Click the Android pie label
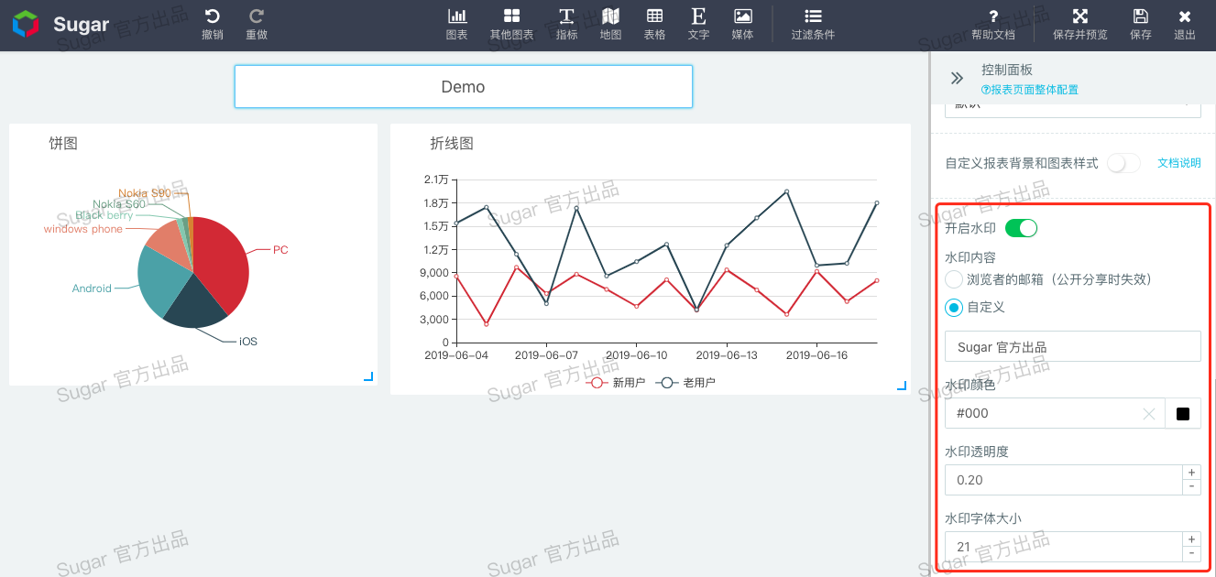Viewport: 1216px width, 577px height. (x=92, y=288)
